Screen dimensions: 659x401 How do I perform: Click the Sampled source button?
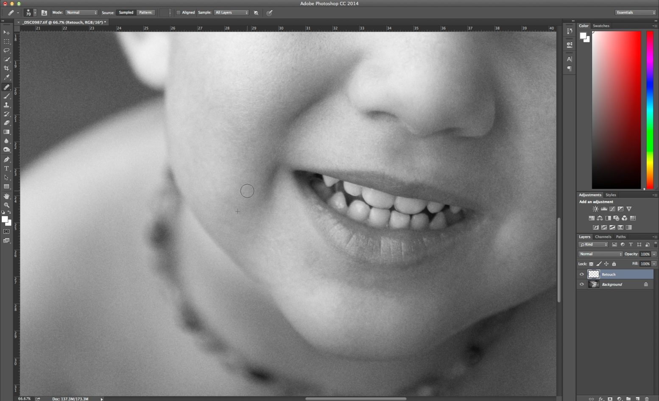(x=126, y=12)
